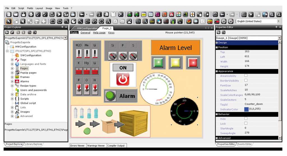Click the Cut scissors icon
The image size is (287, 156).
[99, 14]
